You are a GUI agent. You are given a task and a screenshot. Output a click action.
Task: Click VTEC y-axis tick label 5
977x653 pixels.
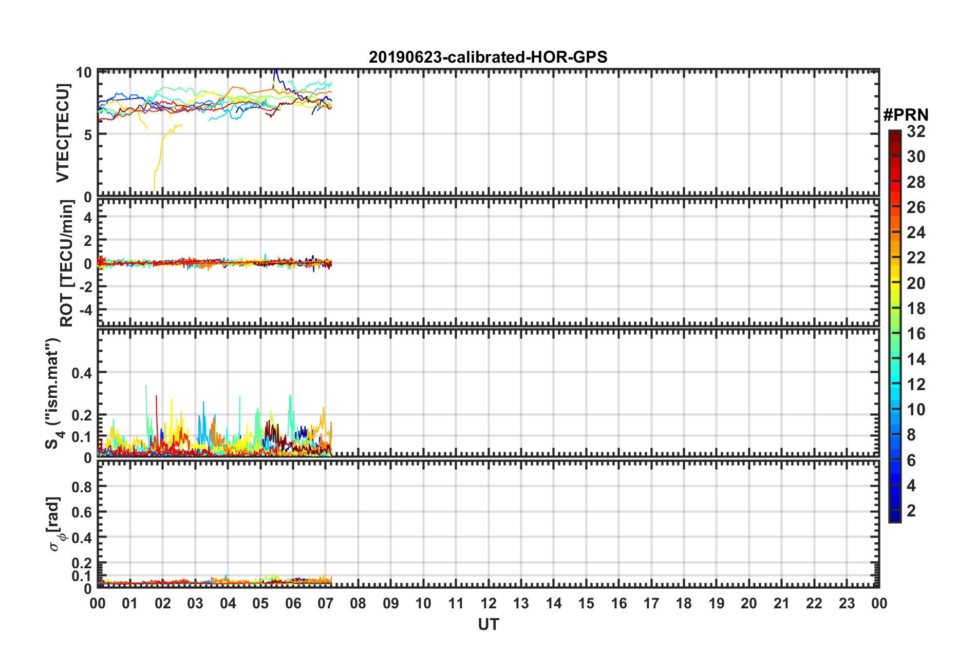[88, 135]
